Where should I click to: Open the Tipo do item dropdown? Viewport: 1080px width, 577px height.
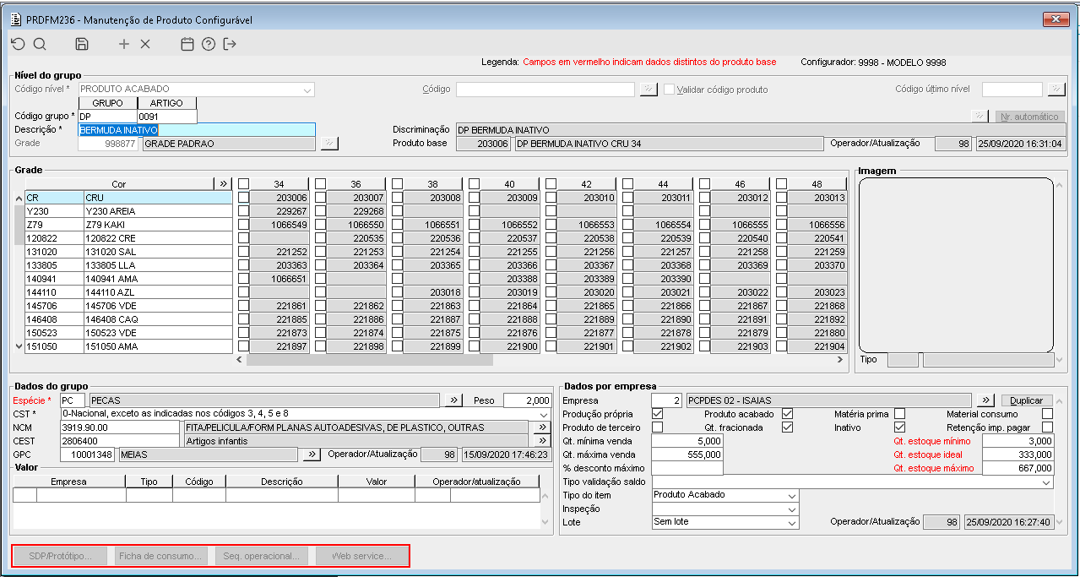[792, 495]
